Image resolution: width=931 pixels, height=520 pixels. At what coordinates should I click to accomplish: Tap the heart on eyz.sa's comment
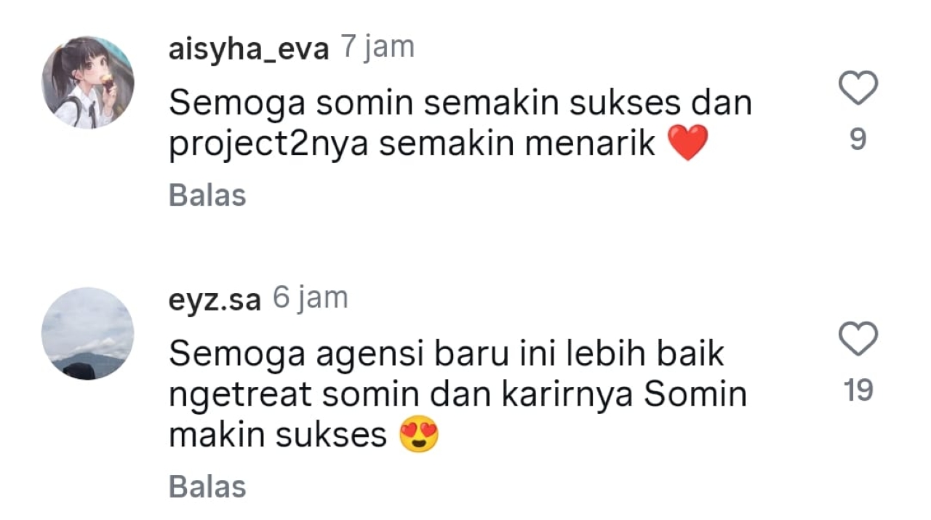(x=858, y=340)
